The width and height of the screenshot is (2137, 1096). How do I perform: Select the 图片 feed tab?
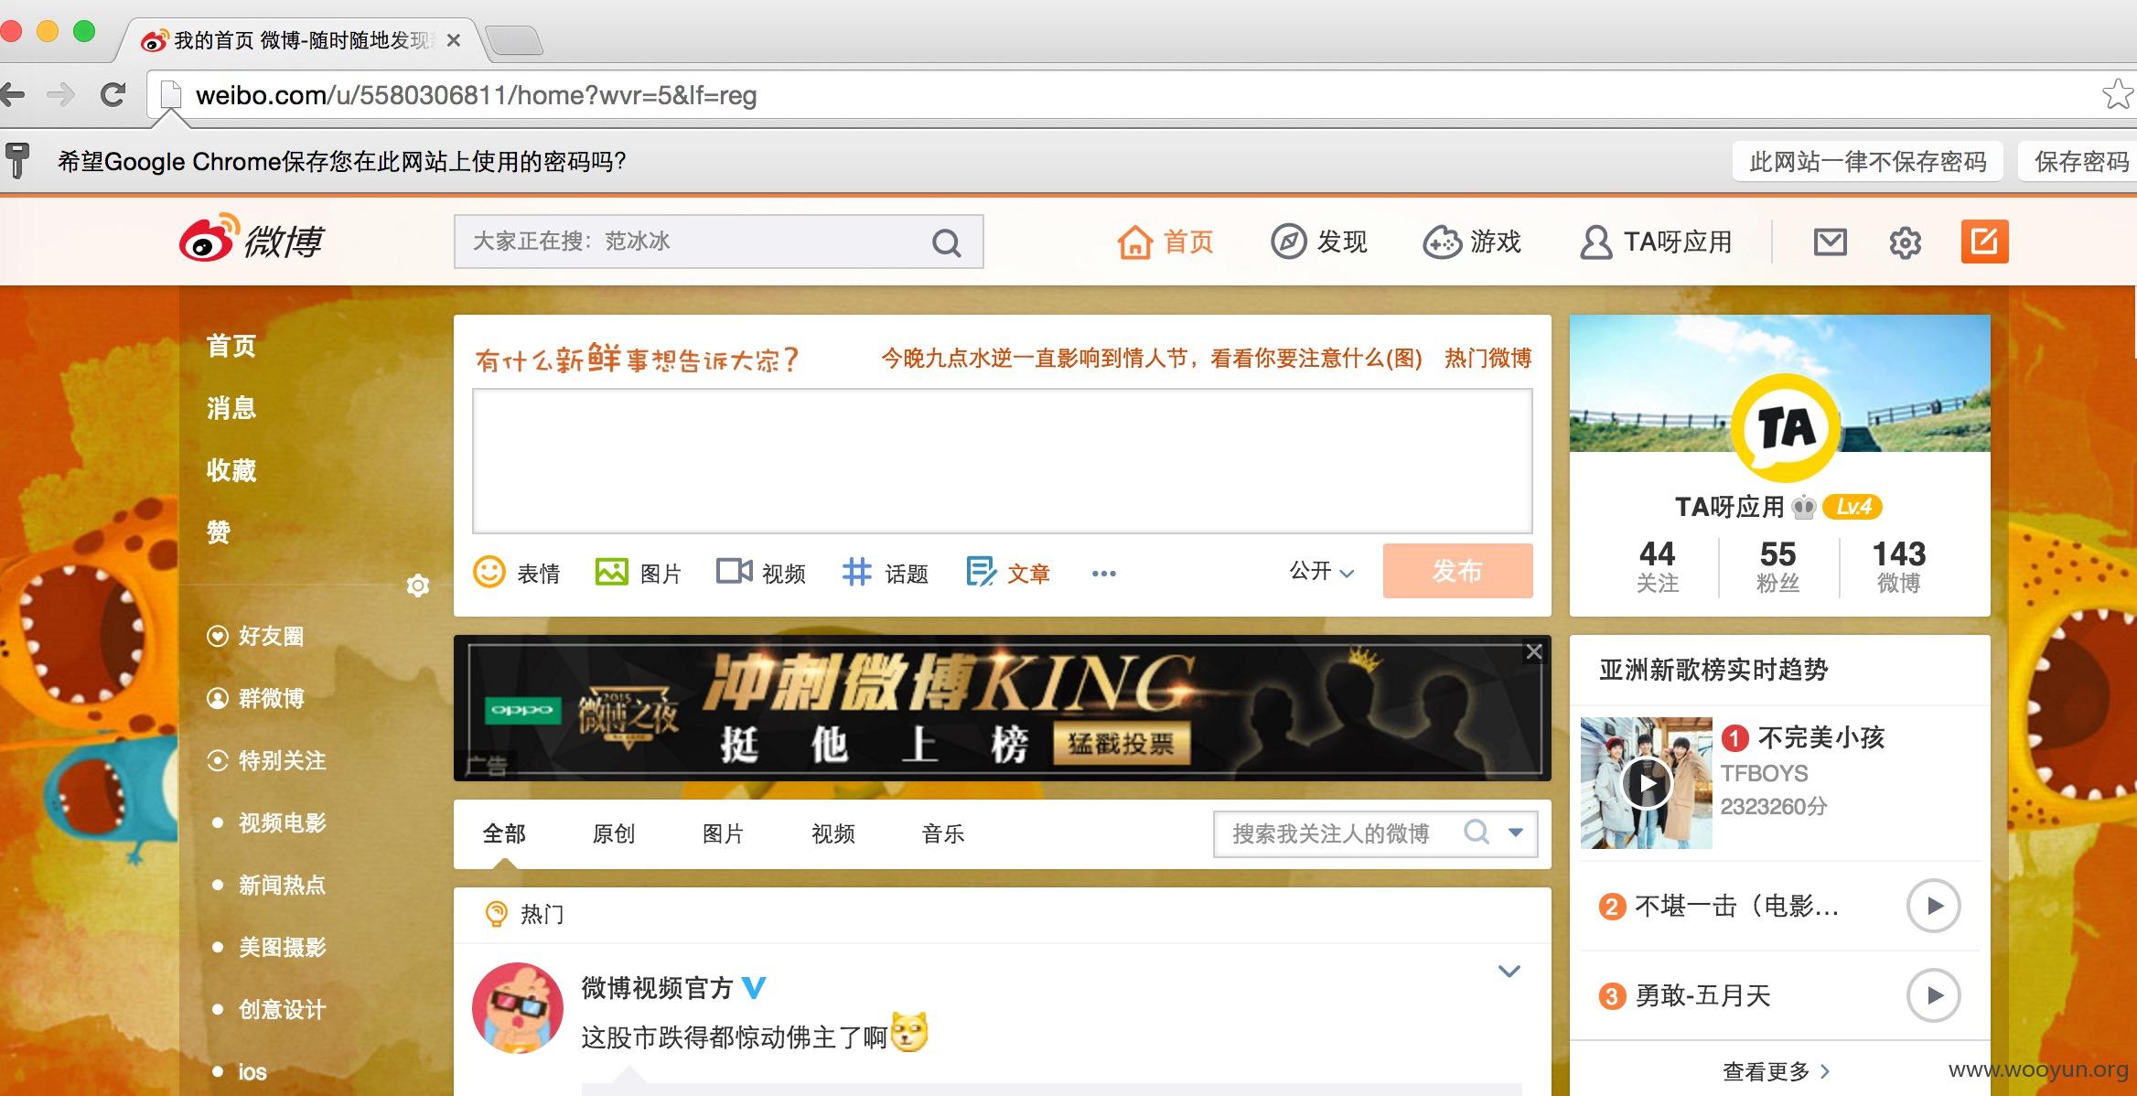723,833
